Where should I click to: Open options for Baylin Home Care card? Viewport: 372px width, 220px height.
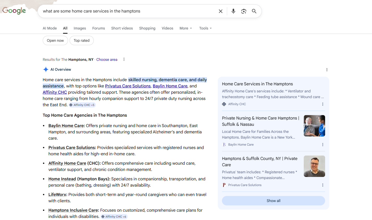tap(323, 145)
